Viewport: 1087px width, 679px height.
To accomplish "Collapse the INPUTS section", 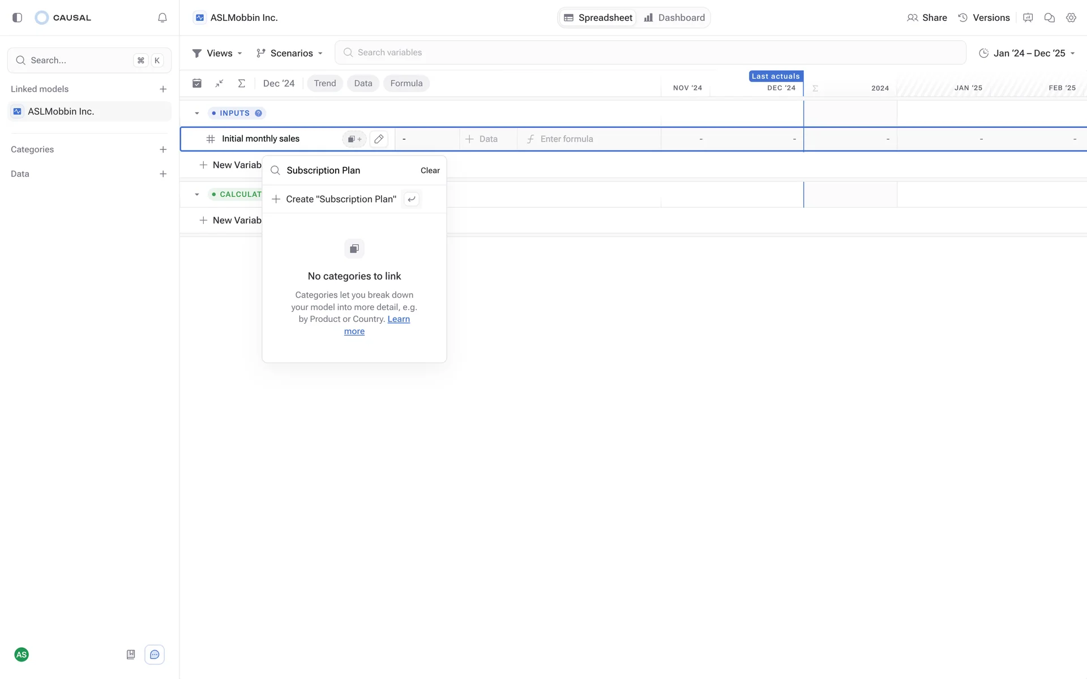I will (x=197, y=113).
